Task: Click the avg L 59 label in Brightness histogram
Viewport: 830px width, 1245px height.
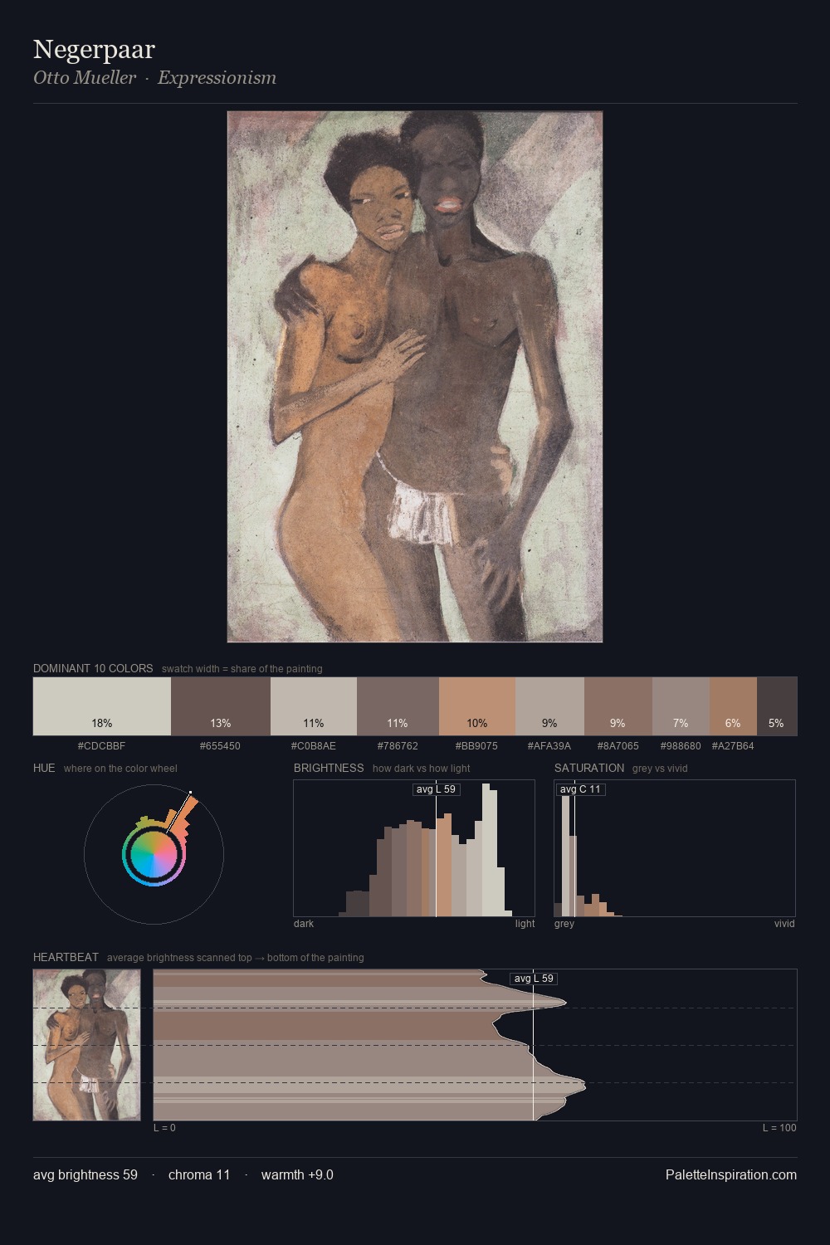Action: [x=437, y=789]
